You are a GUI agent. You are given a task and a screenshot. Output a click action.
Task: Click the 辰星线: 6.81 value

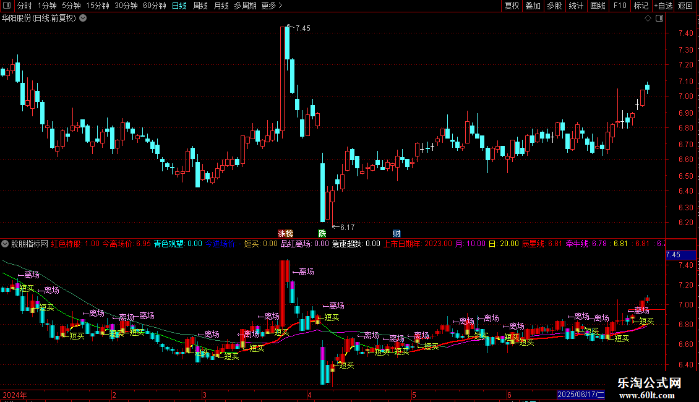click(542, 244)
